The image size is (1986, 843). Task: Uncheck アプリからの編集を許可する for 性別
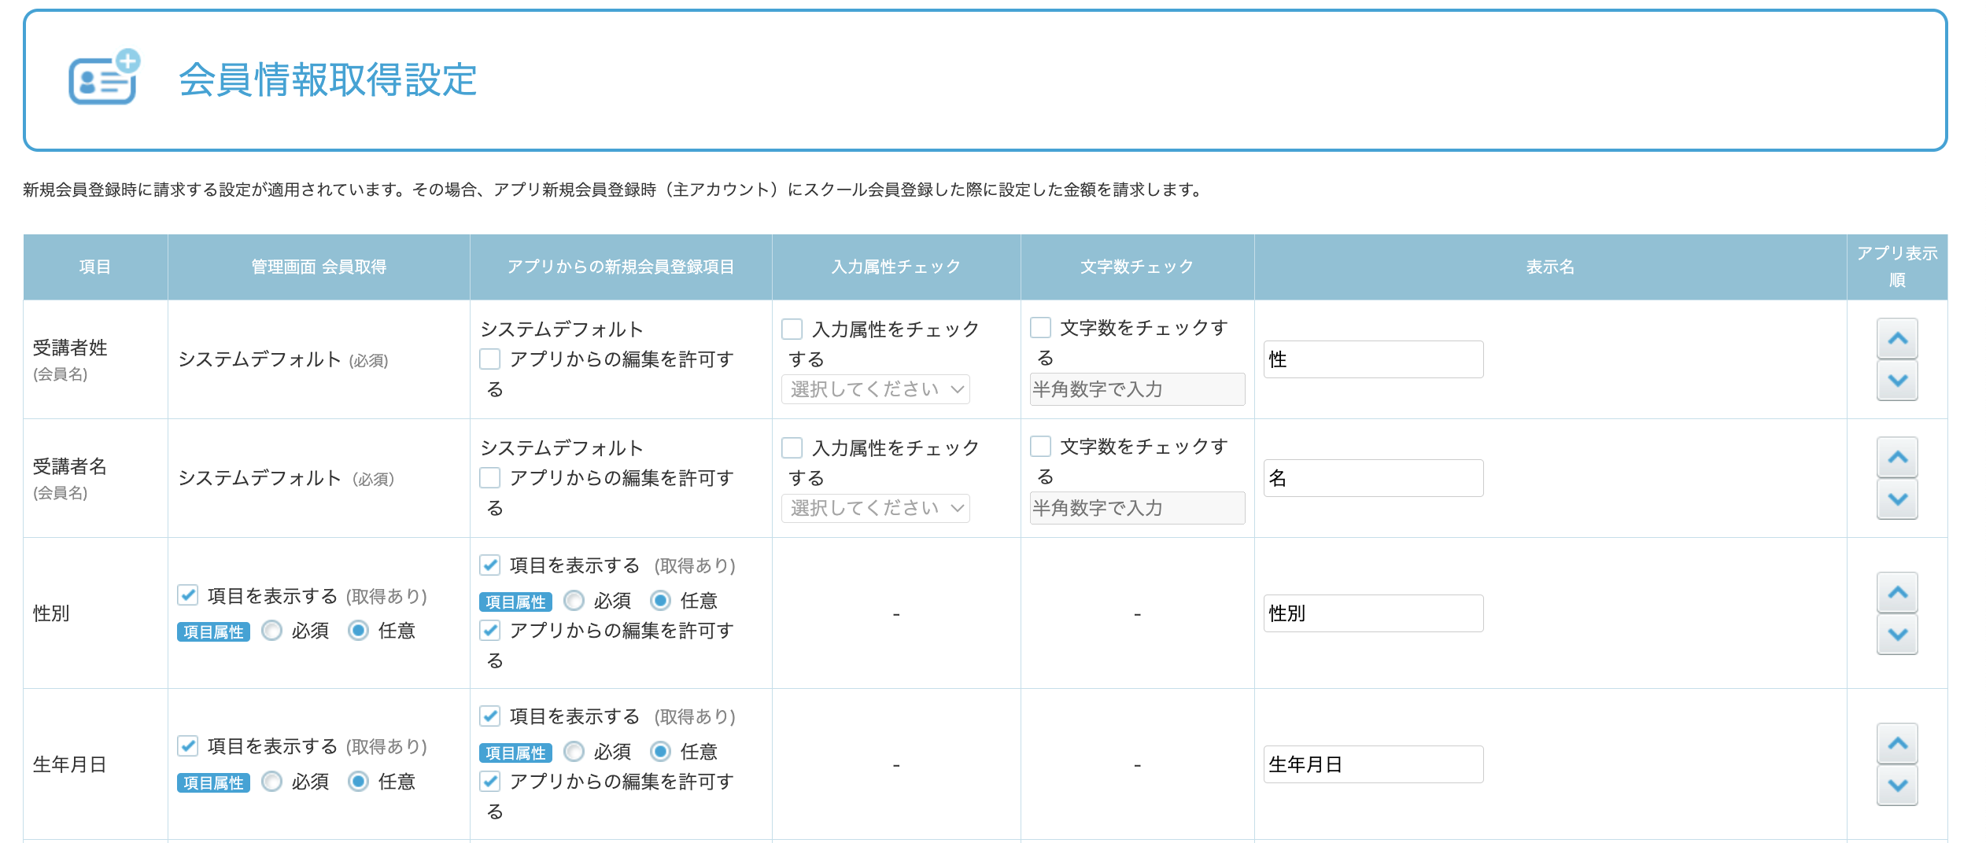(x=490, y=630)
